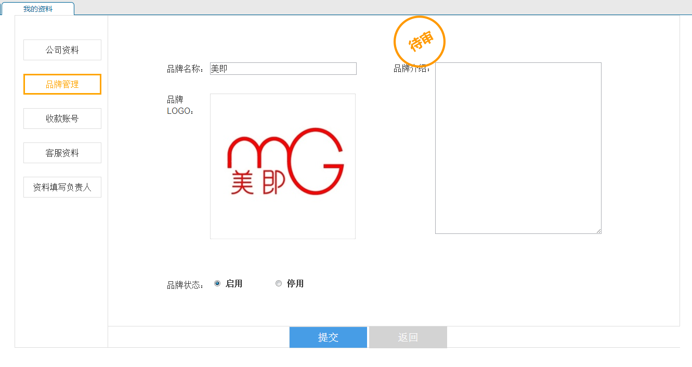Switch to 客服资料 section

[x=62, y=153]
